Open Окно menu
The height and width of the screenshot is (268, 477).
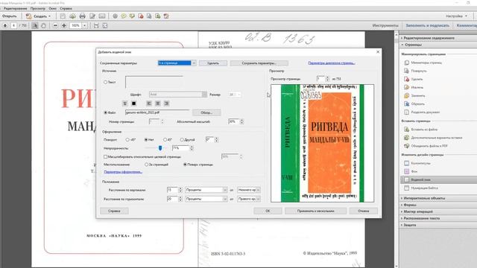coord(53,8)
